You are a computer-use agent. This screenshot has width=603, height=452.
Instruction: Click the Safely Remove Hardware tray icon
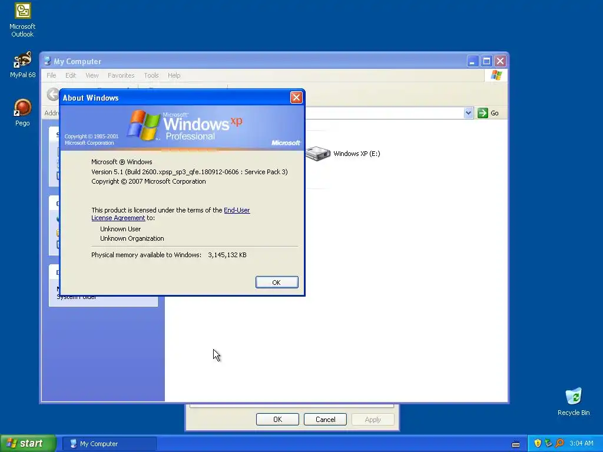tap(548, 443)
